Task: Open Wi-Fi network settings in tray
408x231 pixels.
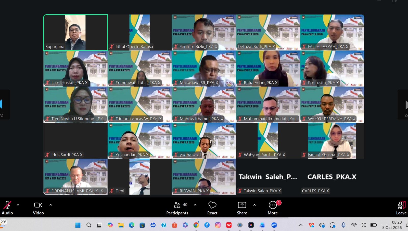Action: [x=354, y=225]
